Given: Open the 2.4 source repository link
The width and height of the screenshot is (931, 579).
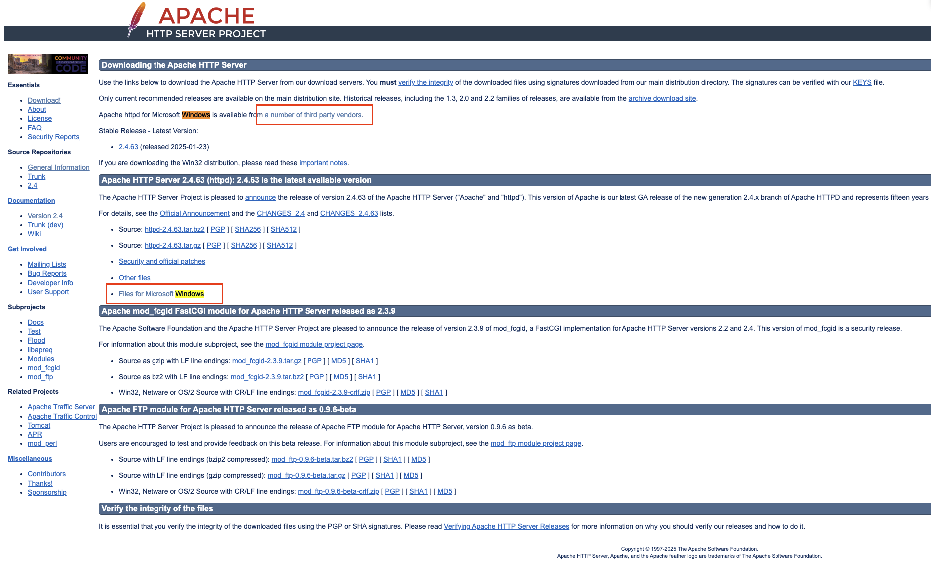Looking at the screenshot, I should [32, 185].
